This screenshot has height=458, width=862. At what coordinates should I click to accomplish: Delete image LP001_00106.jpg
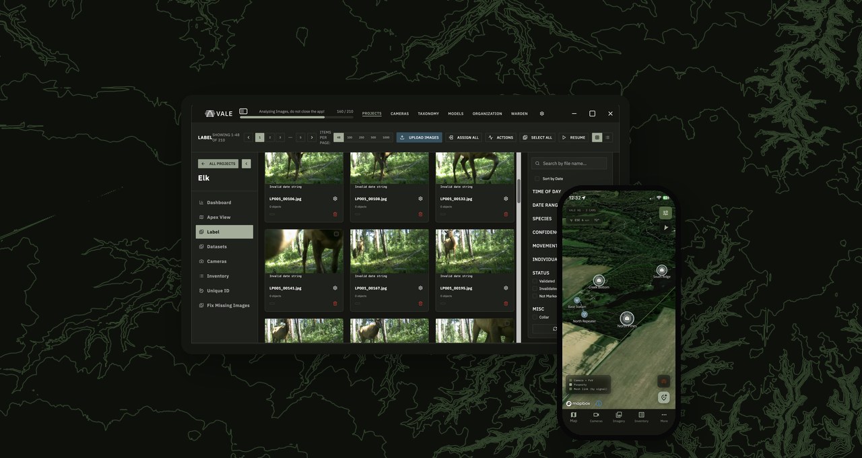click(335, 214)
